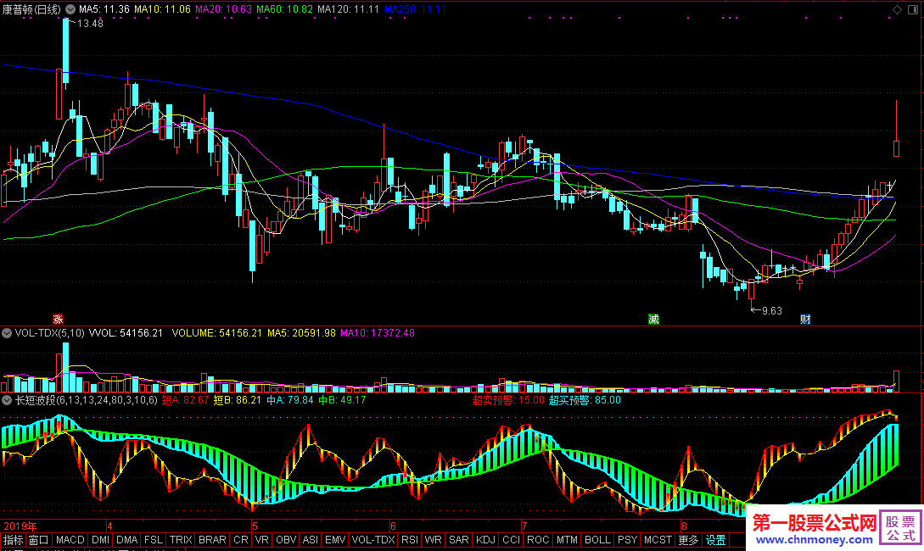Click the MA120: 11.11 label
The width and height of the screenshot is (924, 551).
pos(348,9)
